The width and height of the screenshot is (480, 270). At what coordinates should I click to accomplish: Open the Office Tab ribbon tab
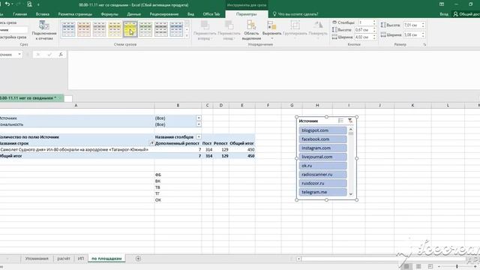pyautogui.click(x=211, y=14)
